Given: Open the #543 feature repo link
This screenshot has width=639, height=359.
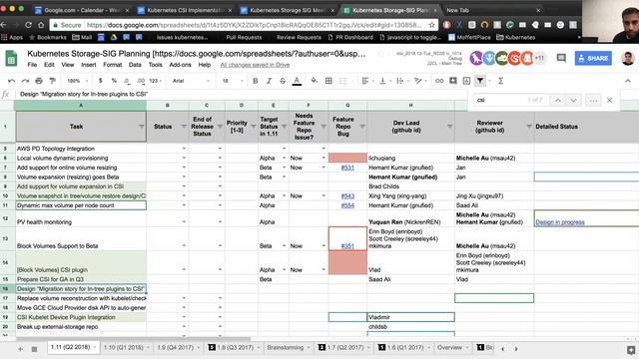Looking at the screenshot, I should 347,196.
